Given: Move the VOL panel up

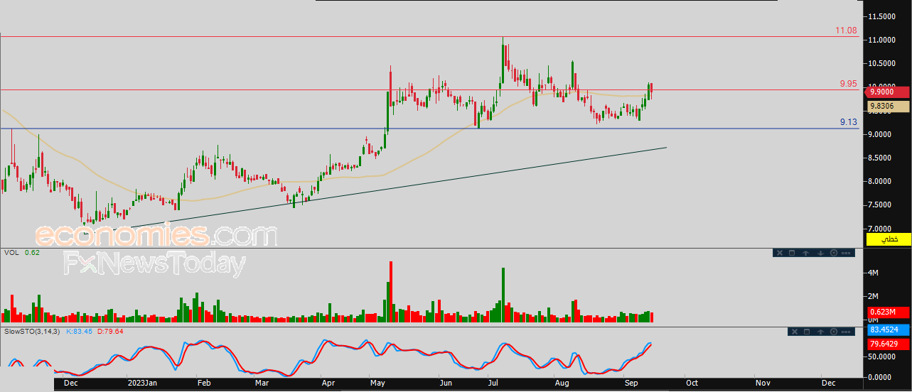Looking at the screenshot, I should (805, 253).
